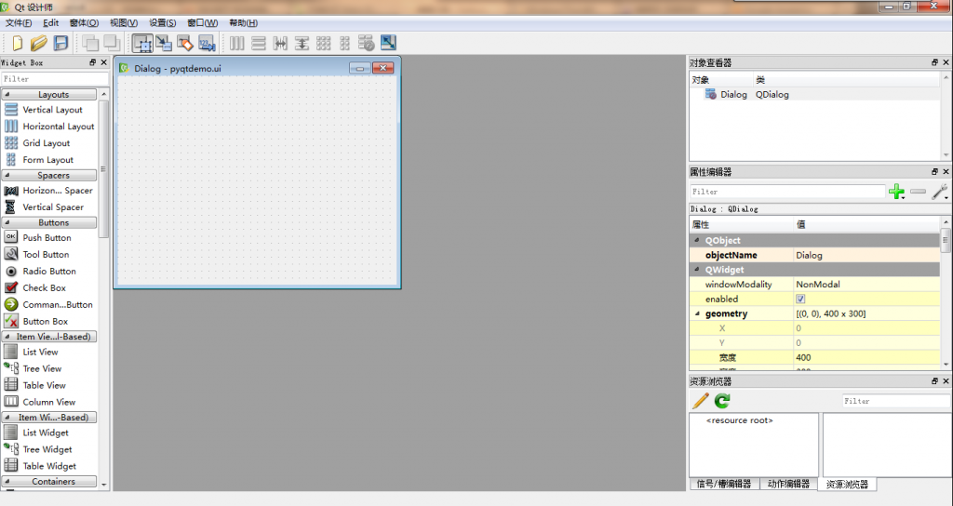Screen dimensions: 953x506
Task: Click the New form toolbar icon
Action: [18, 43]
